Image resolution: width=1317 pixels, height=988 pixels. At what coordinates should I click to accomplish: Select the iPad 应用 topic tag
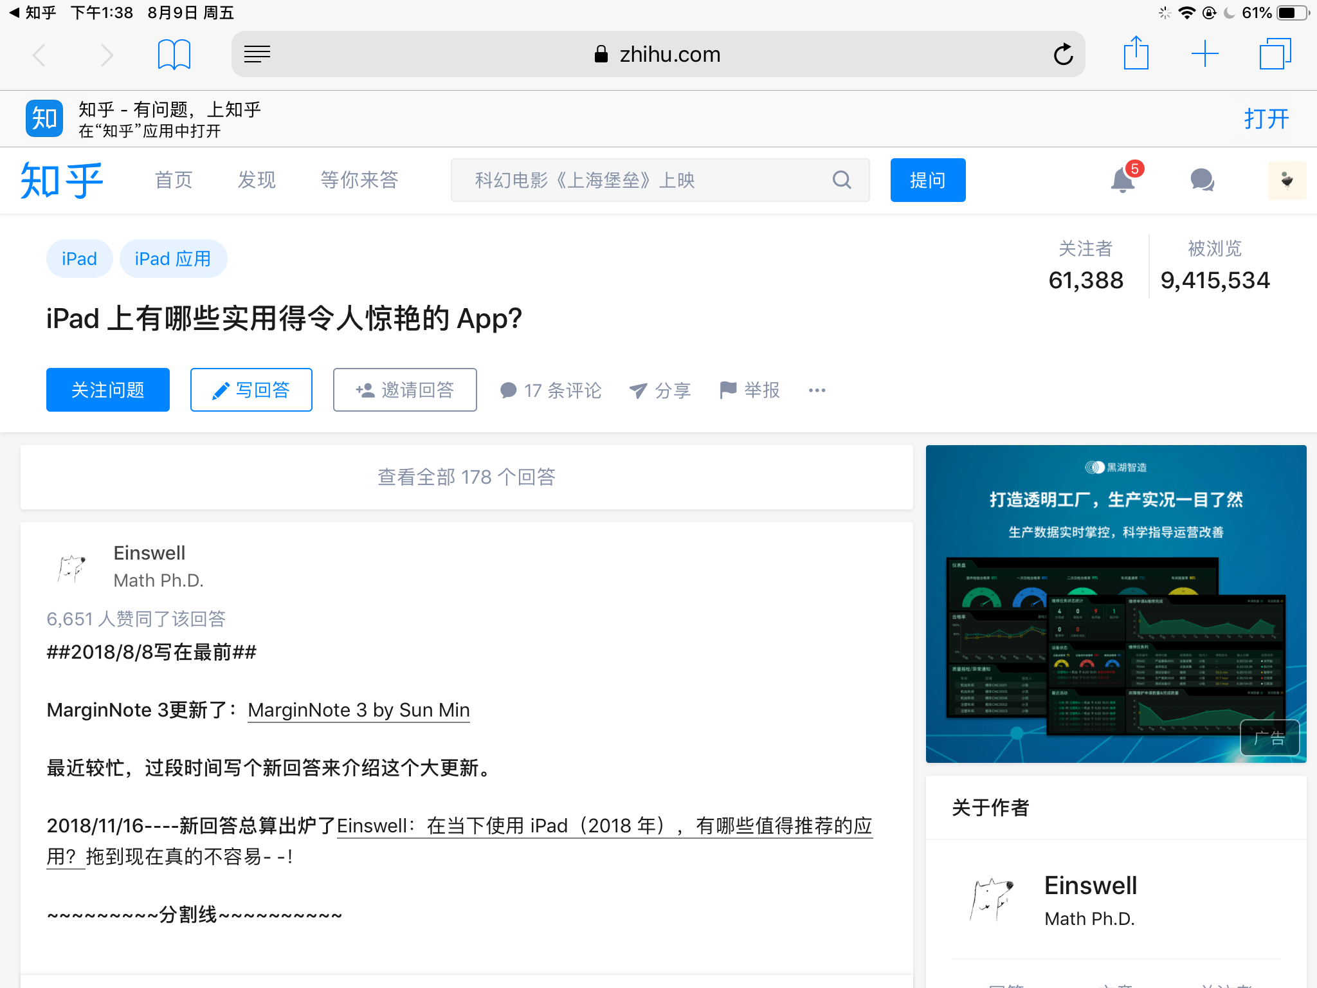pyautogui.click(x=174, y=259)
